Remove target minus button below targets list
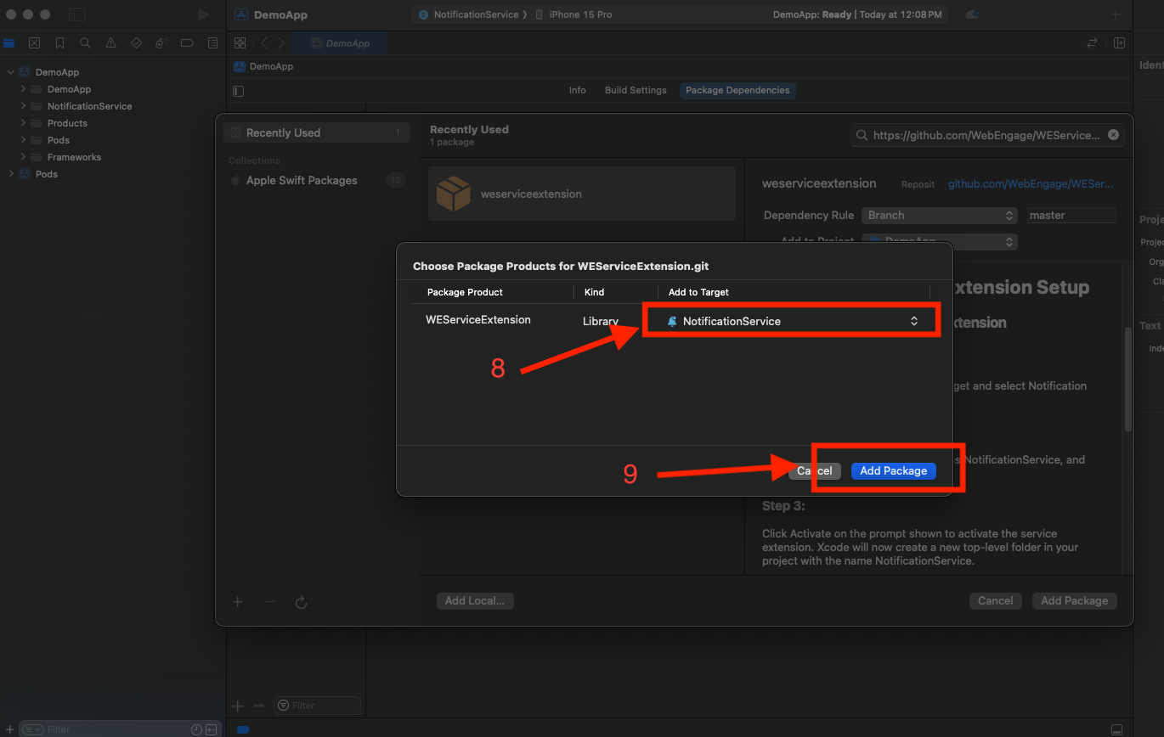Screen dimensions: 1164x737 tap(258, 706)
